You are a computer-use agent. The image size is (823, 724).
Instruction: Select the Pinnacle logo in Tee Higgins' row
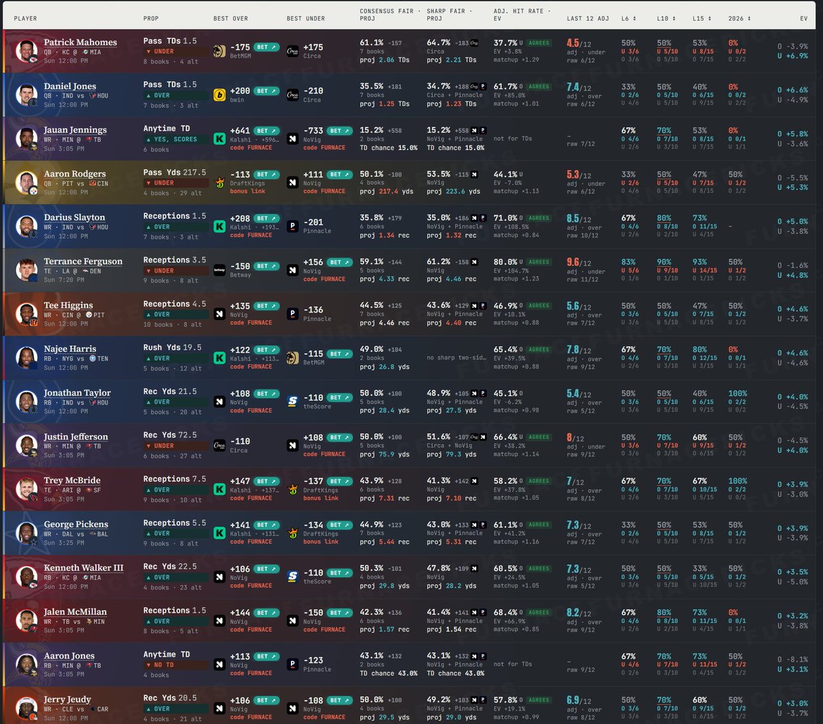click(293, 314)
